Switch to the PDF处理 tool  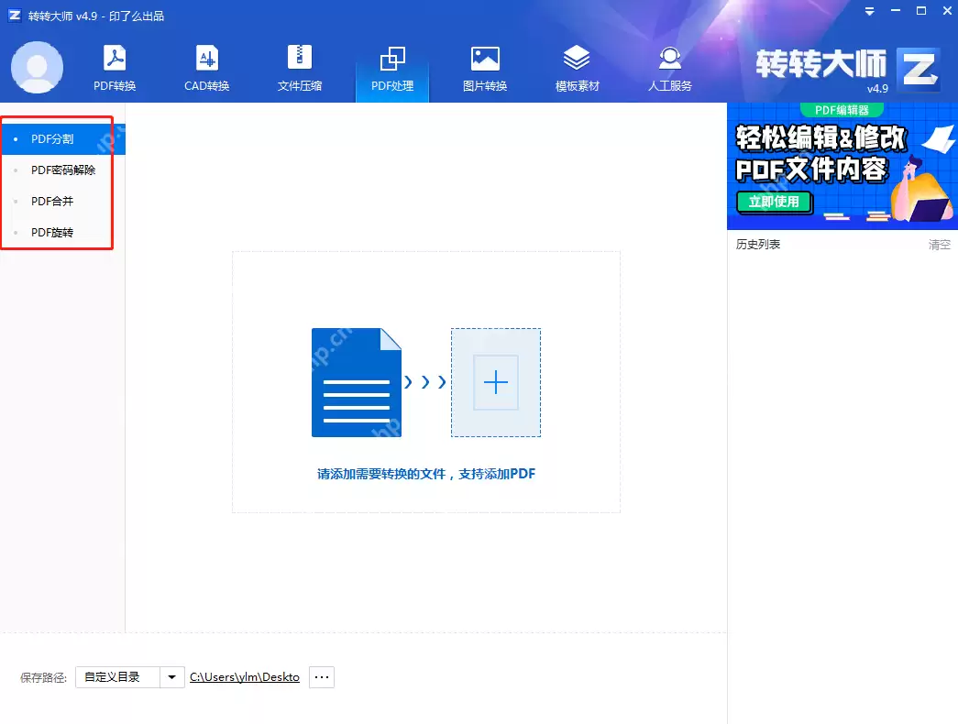[x=392, y=66]
